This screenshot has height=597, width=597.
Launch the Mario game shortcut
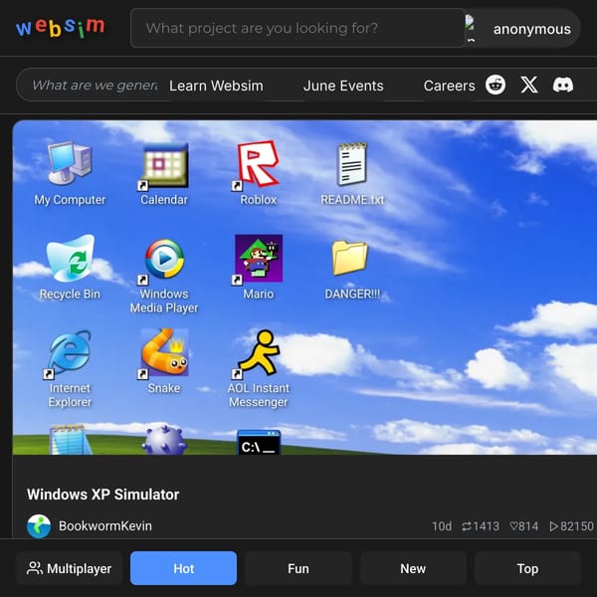pos(258,259)
